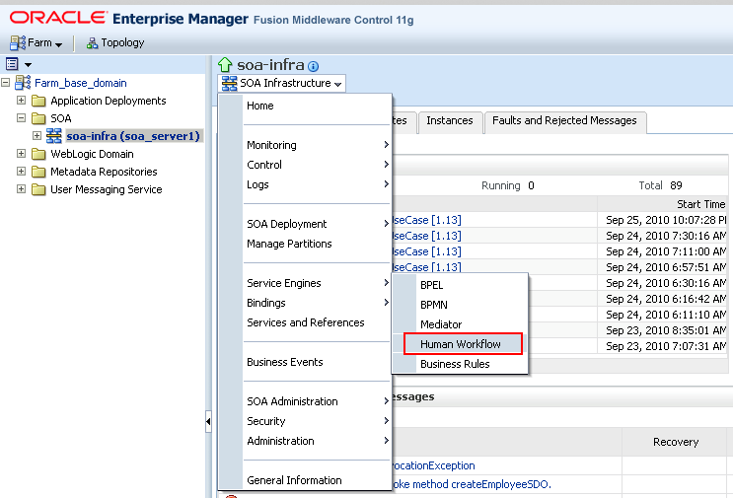Choose Human Workflow service engine
The height and width of the screenshot is (498, 733).
(x=464, y=344)
